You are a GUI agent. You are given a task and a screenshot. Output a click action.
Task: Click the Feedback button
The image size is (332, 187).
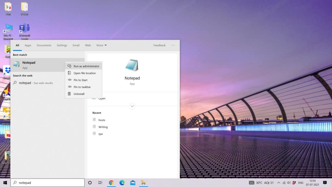pyautogui.click(x=159, y=45)
